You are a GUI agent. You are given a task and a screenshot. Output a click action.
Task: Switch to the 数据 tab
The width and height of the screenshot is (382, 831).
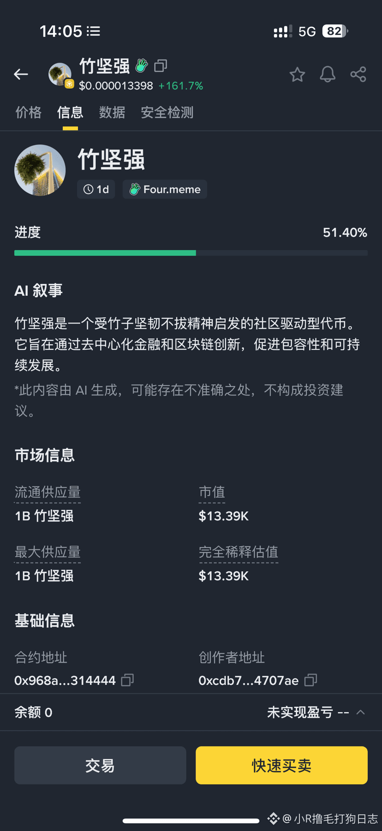pyautogui.click(x=112, y=113)
